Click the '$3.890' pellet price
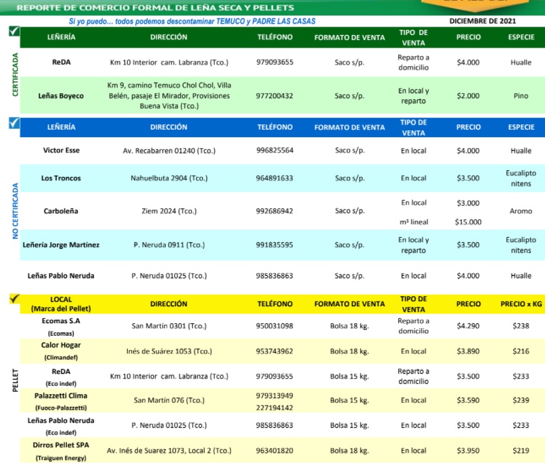545x463 pixels. [468, 351]
